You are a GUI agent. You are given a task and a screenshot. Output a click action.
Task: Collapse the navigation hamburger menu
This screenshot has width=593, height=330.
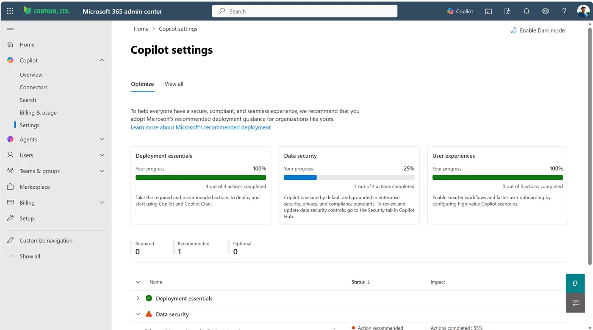click(11, 28)
